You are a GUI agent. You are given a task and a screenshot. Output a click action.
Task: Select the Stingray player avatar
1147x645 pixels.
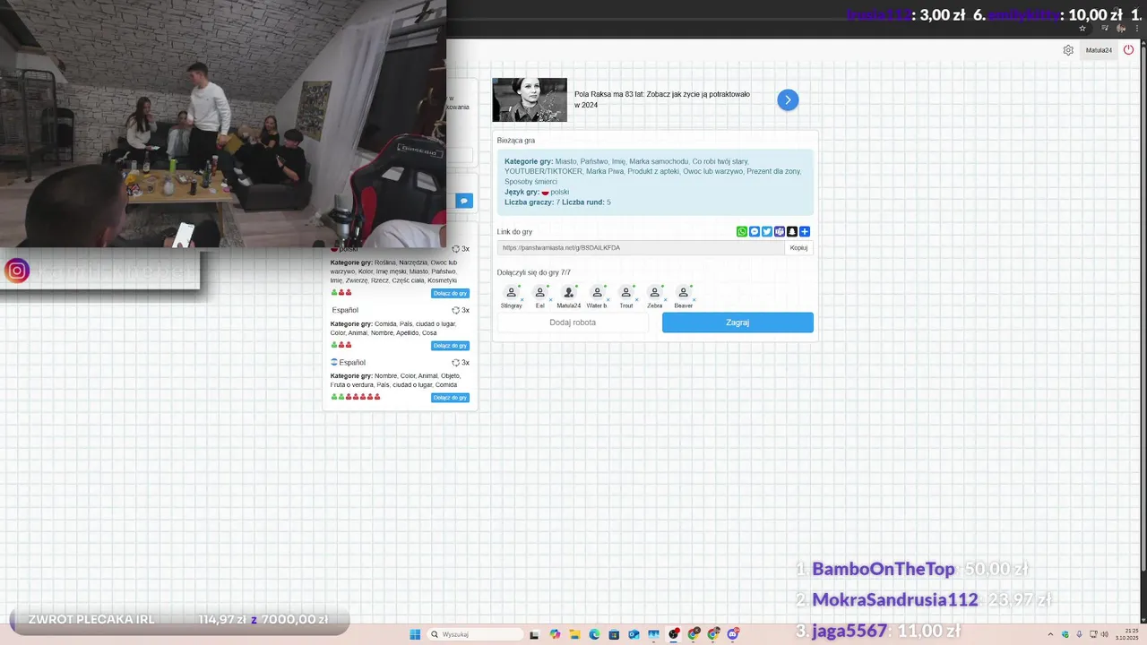[x=511, y=292]
